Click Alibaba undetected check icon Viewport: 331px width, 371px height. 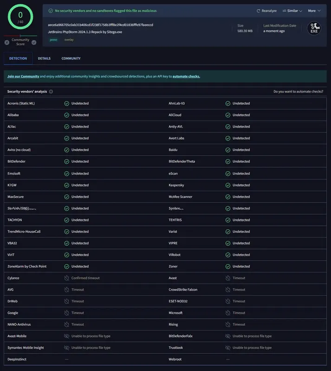coord(66,115)
